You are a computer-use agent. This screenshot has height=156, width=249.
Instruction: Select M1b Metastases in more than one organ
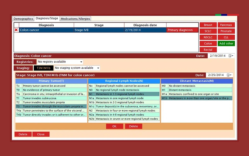197,98
